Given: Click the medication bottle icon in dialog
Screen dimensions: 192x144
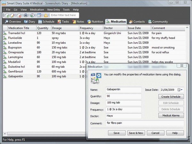Looking at the screenshot, I should [x=96, y=78].
